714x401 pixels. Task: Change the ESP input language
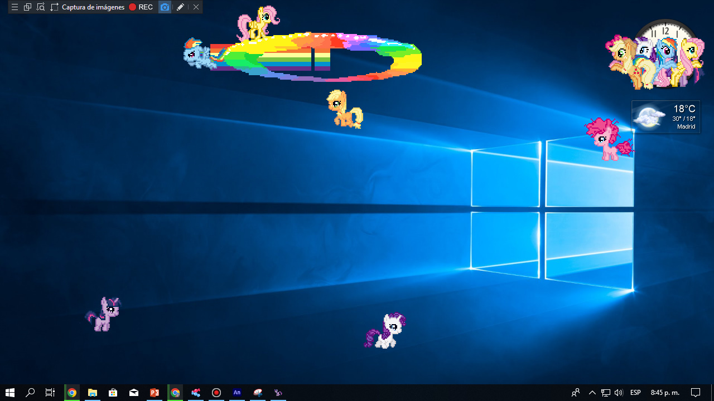(x=635, y=393)
